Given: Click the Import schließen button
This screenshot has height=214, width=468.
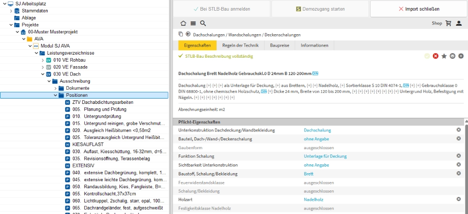Looking at the screenshot, I should (419, 9).
